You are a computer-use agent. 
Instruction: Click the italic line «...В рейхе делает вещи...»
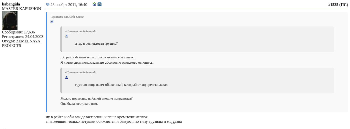click(x=98, y=57)
